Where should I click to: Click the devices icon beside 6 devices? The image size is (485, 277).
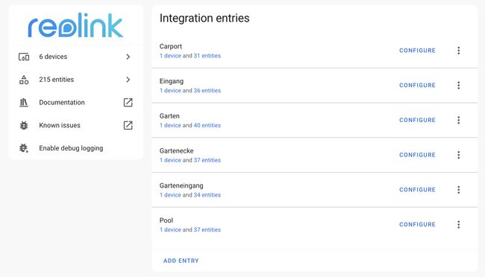click(24, 57)
